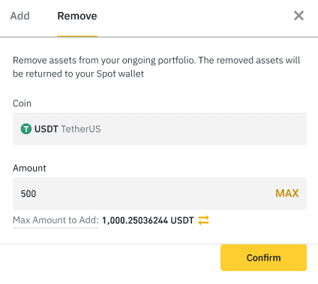Screen dimensions: 318x284
Task: Open the USDT coin selector field
Action: click(160, 129)
